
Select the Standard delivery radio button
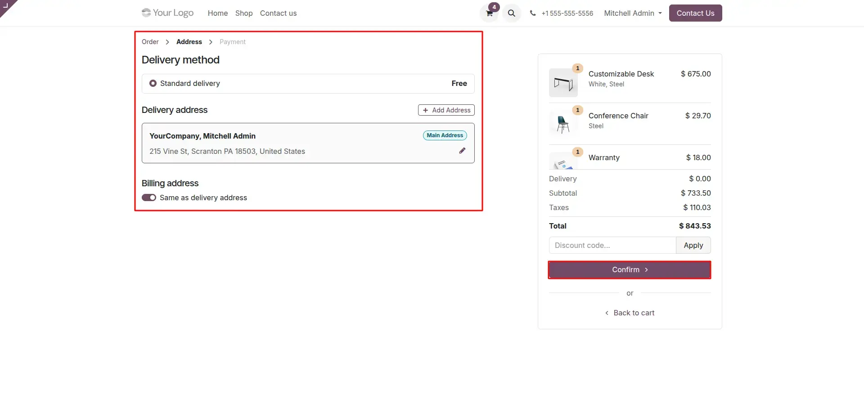point(153,83)
